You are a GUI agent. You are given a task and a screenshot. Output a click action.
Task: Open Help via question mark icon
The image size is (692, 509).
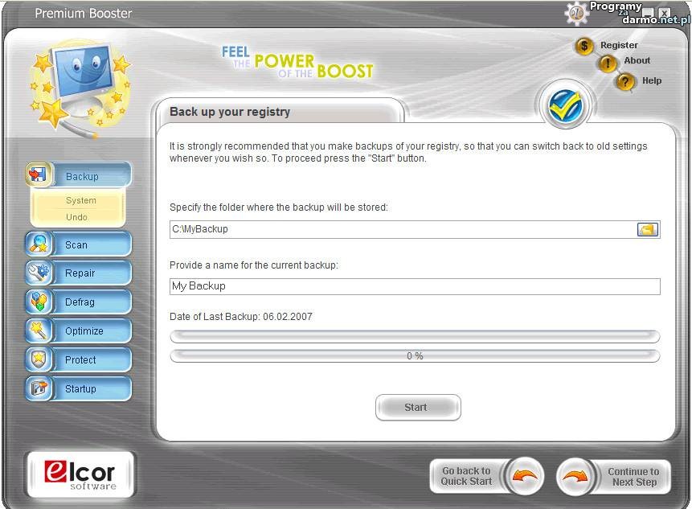[x=626, y=81]
